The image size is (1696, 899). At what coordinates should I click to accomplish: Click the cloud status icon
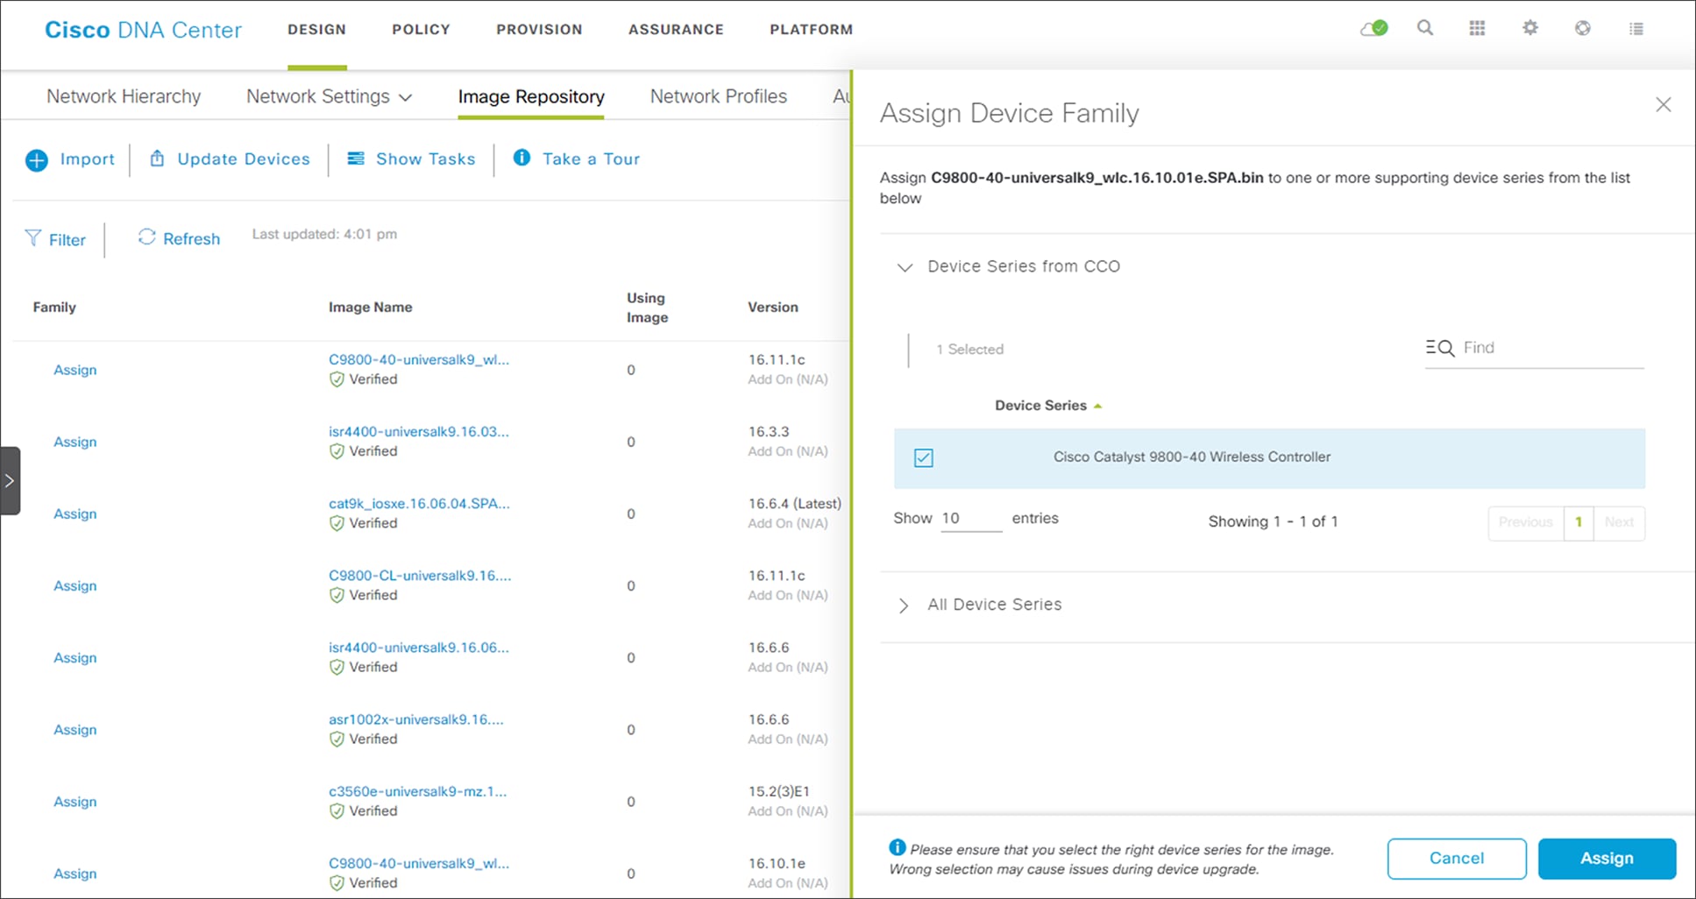1373,29
